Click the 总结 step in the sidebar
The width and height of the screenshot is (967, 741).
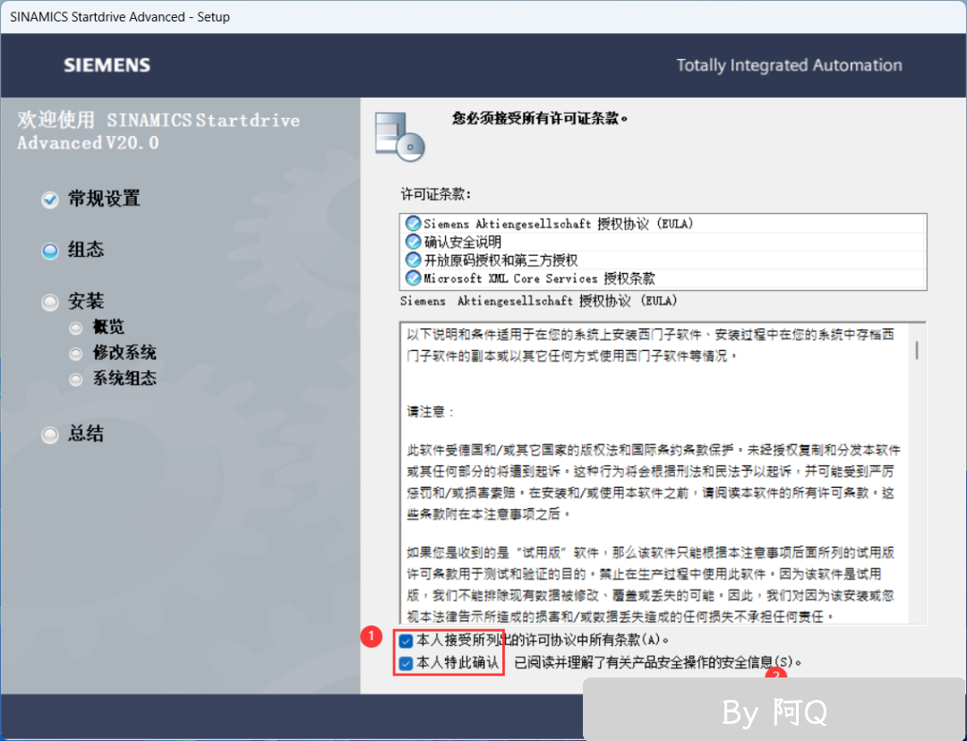86,434
